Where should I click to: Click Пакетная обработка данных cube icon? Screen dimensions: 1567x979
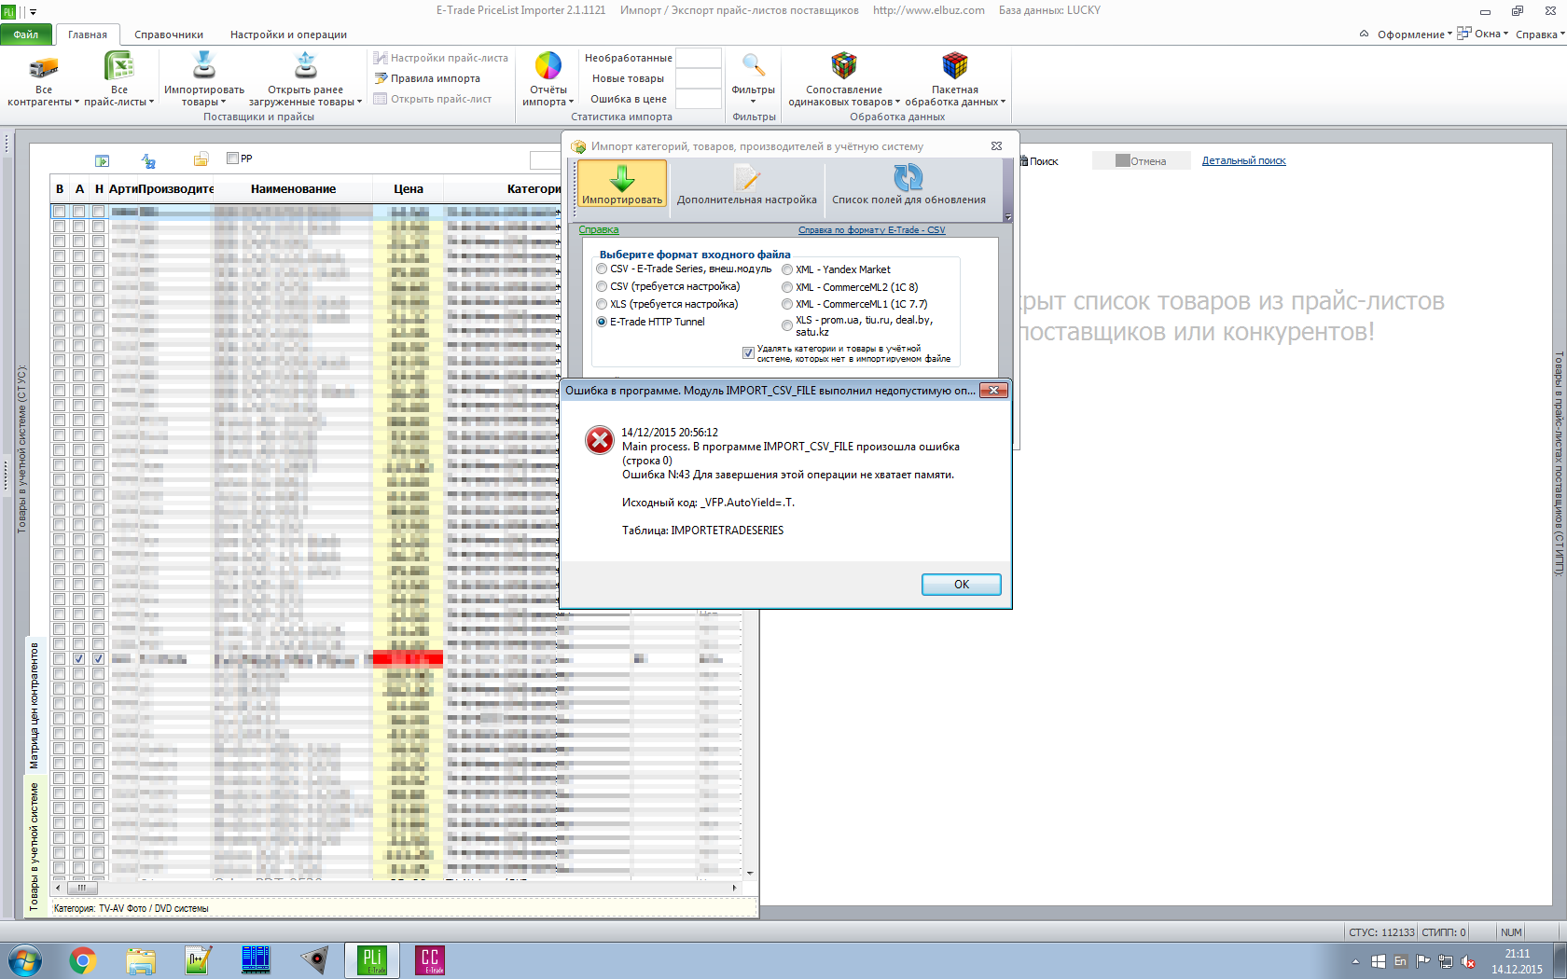[955, 65]
